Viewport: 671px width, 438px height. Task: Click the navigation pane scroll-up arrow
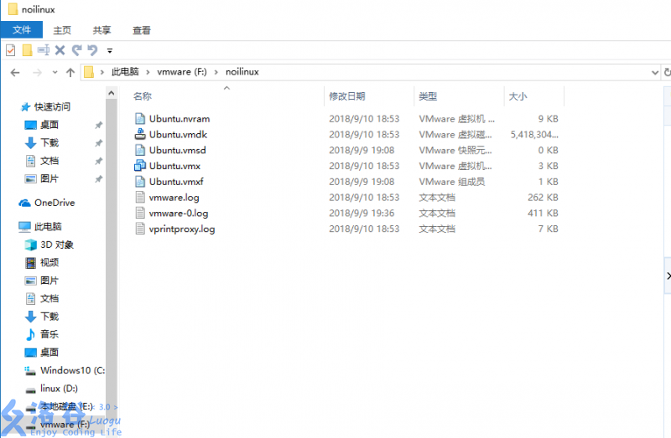coord(112,93)
